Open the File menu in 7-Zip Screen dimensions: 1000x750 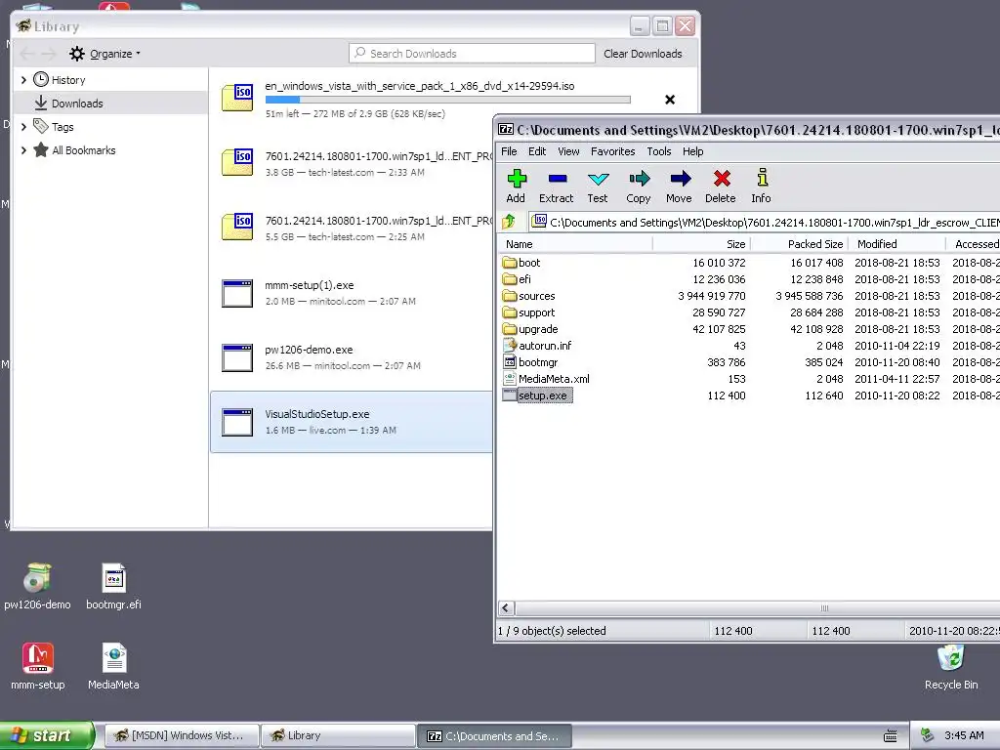pyautogui.click(x=509, y=151)
